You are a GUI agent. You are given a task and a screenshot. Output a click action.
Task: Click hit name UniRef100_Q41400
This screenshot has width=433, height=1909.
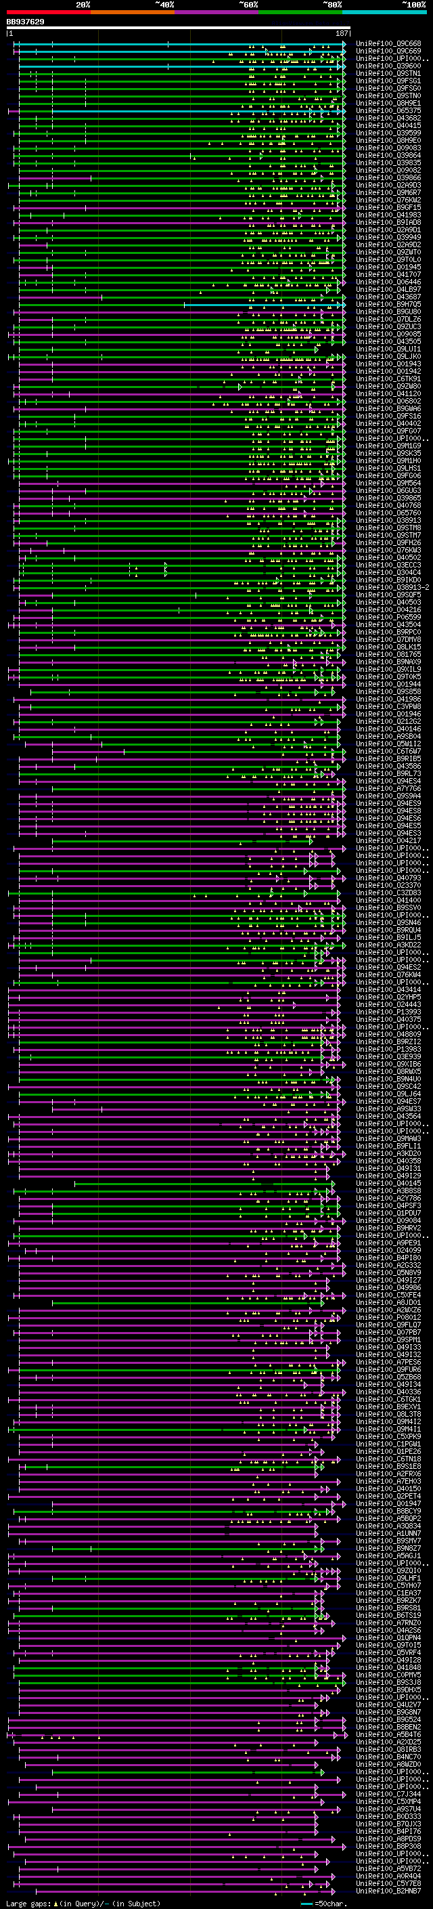tap(388, 901)
